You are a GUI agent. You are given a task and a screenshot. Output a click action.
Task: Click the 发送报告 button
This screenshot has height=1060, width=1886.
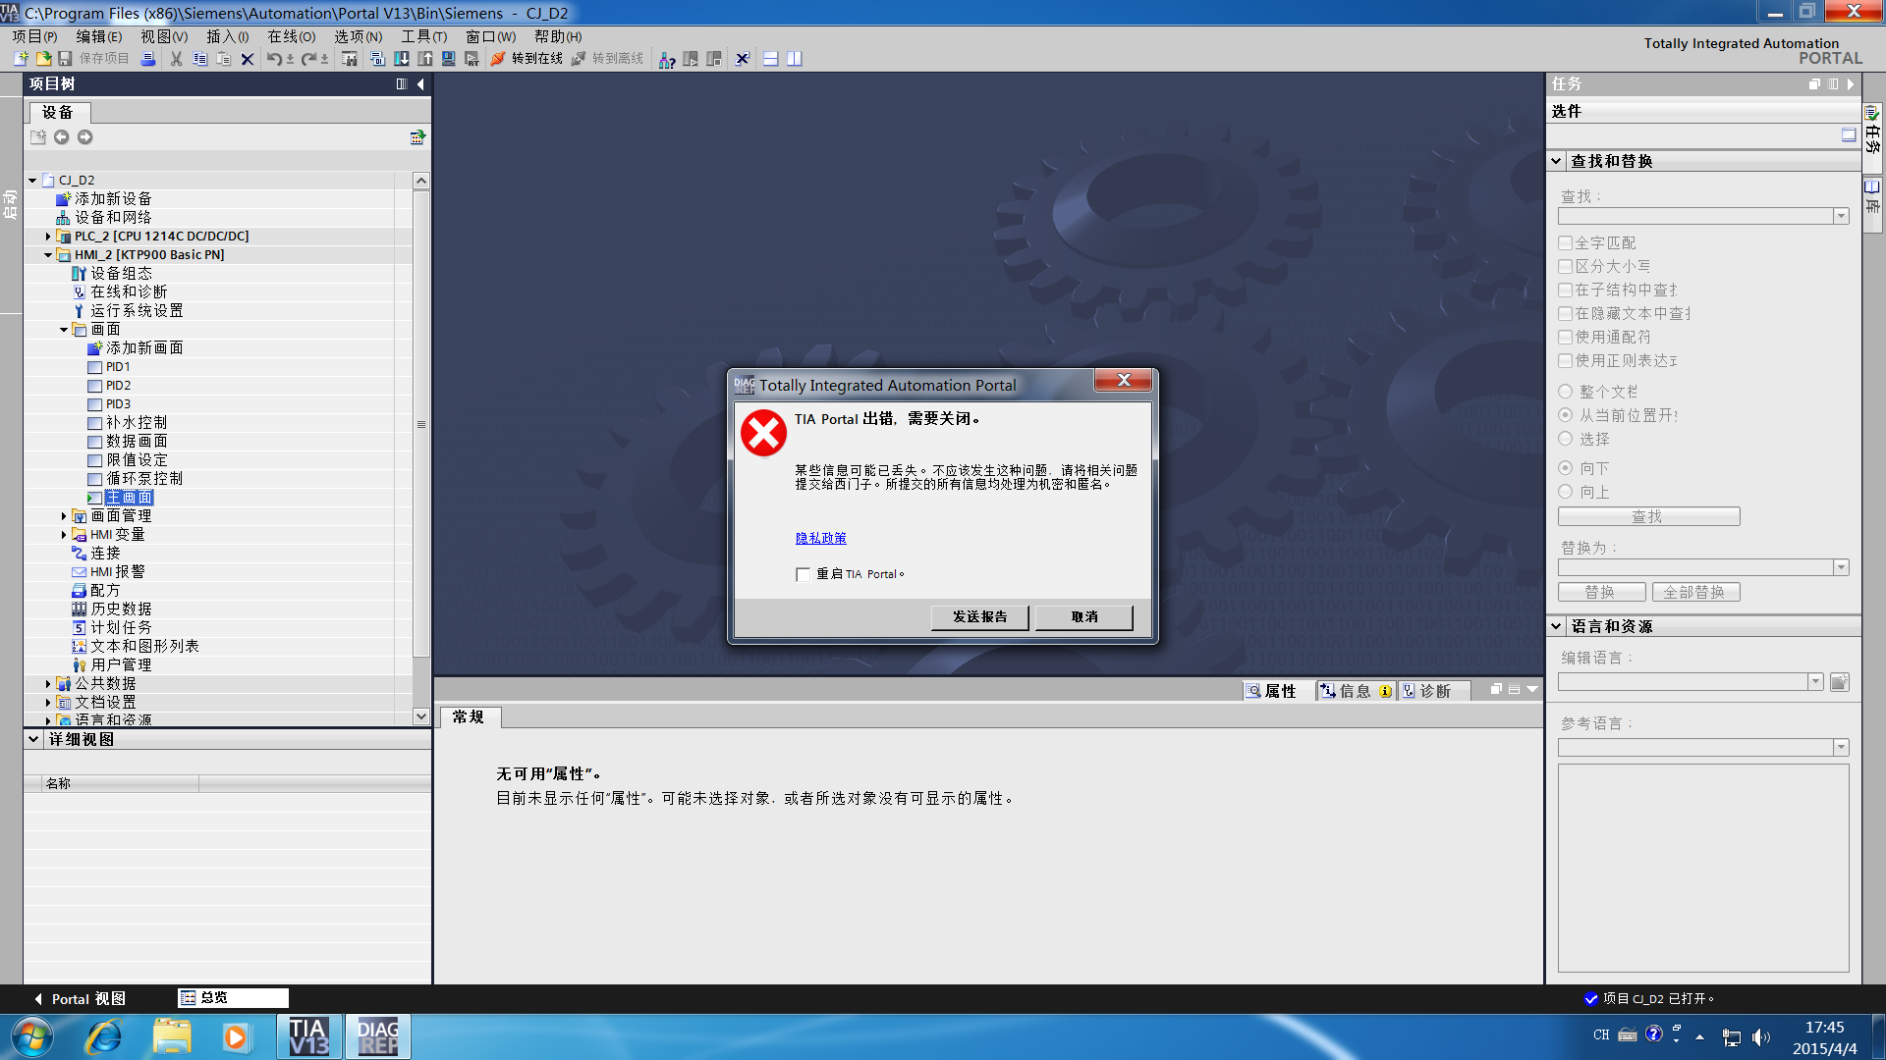979,616
